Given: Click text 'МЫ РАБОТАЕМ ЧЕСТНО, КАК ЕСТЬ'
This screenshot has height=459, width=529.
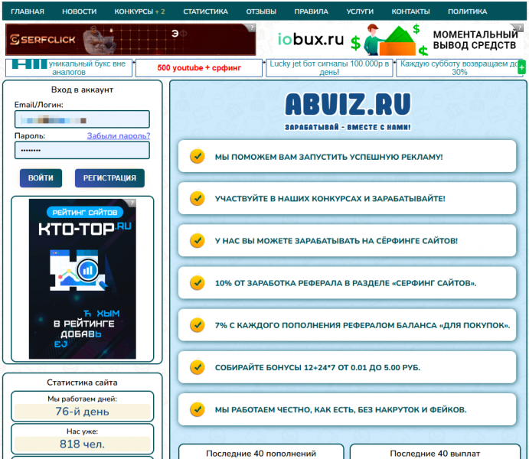Looking at the screenshot, I should [285, 410].
